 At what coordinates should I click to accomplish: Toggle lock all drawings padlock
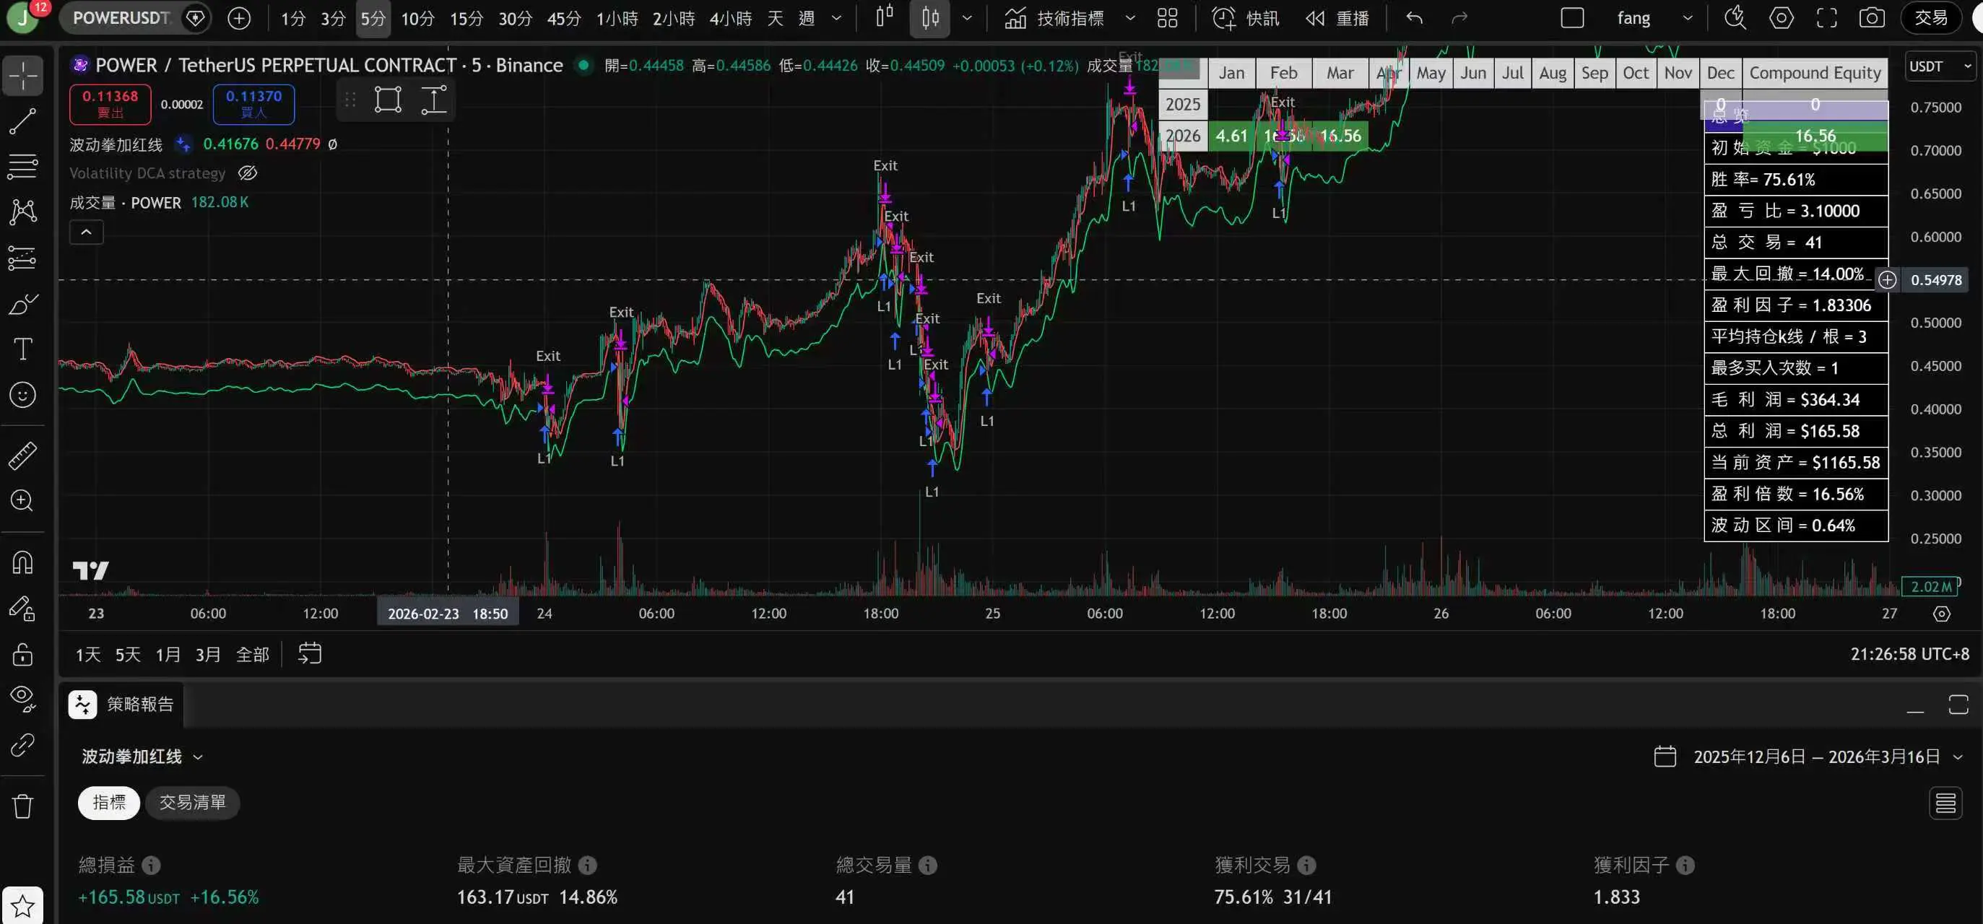point(22,655)
